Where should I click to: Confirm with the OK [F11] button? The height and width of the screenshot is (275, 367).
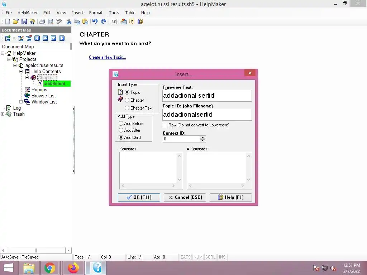point(139,197)
